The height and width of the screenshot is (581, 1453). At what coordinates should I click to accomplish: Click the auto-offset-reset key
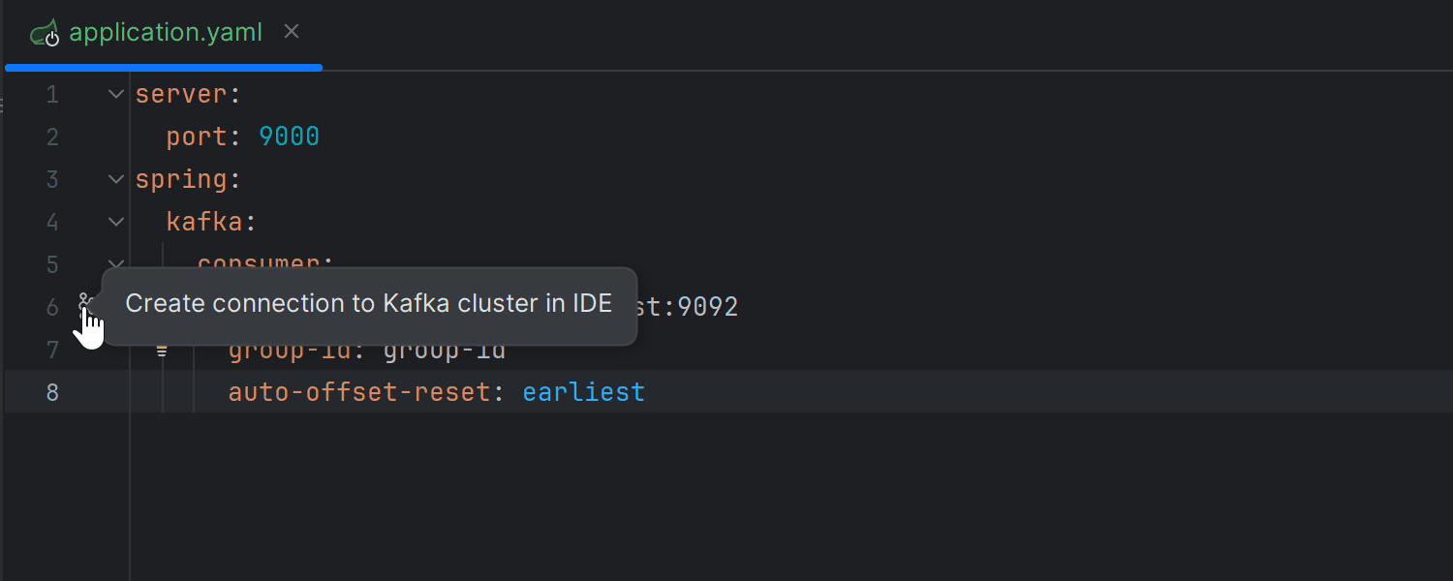coord(358,391)
